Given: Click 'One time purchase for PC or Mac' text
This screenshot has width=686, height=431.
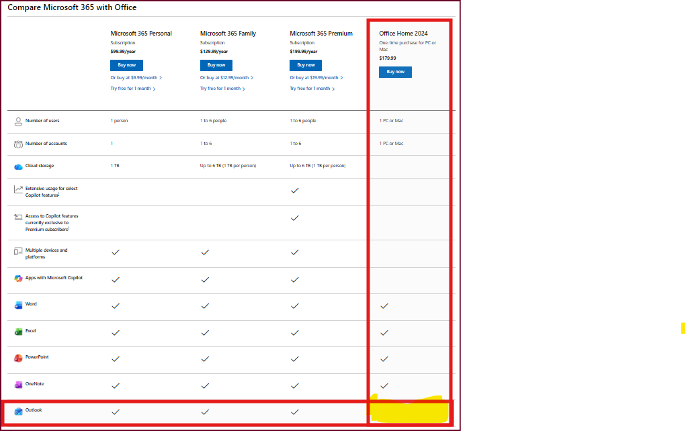Looking at the screenshot, I should click(x=407, y=46).
